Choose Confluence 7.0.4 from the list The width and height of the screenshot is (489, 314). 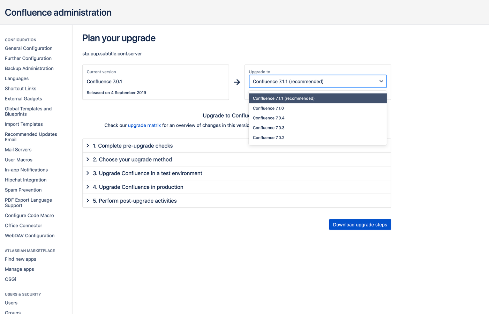pos(317,118)
